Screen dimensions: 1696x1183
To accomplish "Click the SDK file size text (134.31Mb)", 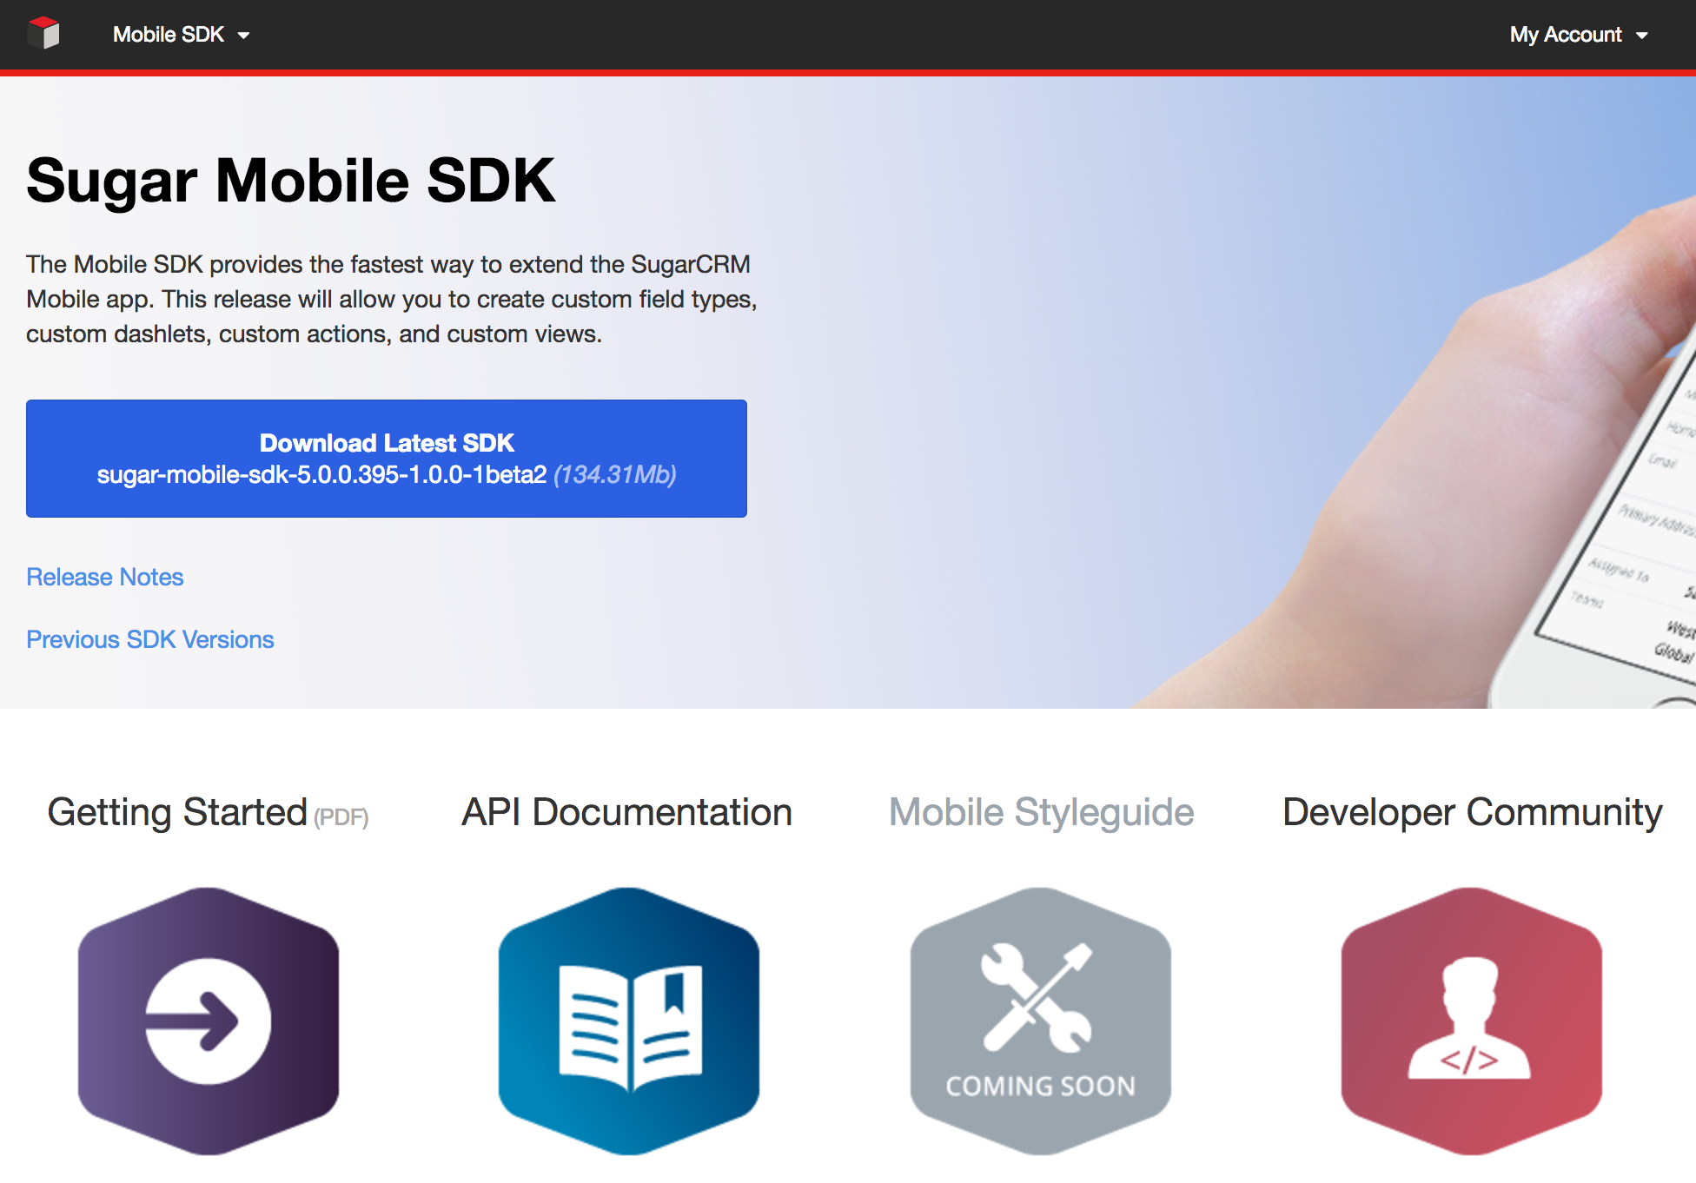I will [615, 475].
